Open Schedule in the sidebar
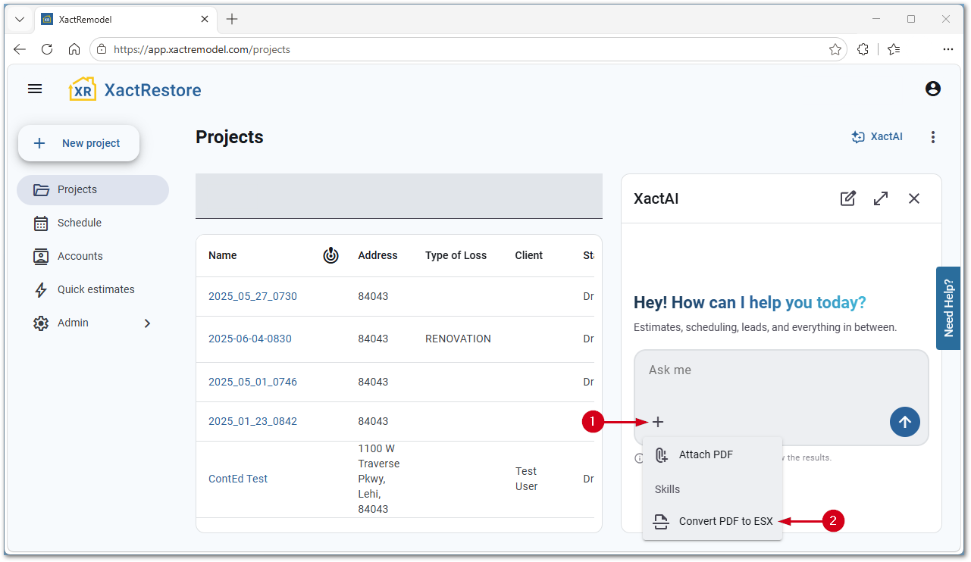 coord(92,223)
